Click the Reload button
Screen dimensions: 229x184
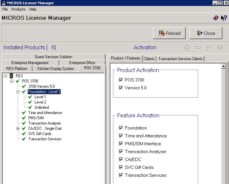[x=169, y=33]
